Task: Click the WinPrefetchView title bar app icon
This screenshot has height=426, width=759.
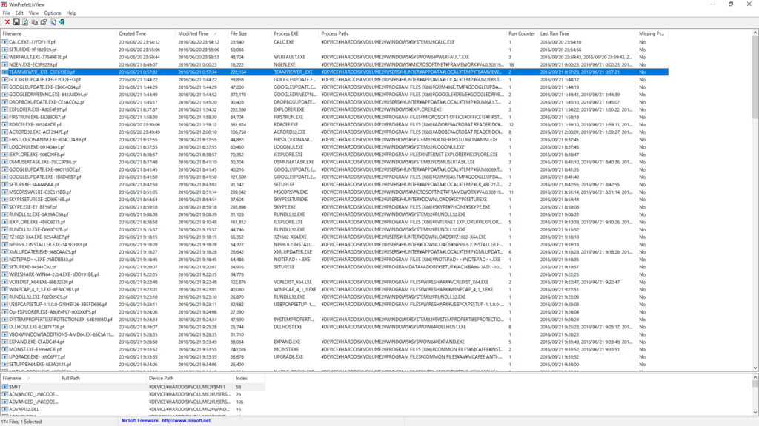Action: pos(4,4)
